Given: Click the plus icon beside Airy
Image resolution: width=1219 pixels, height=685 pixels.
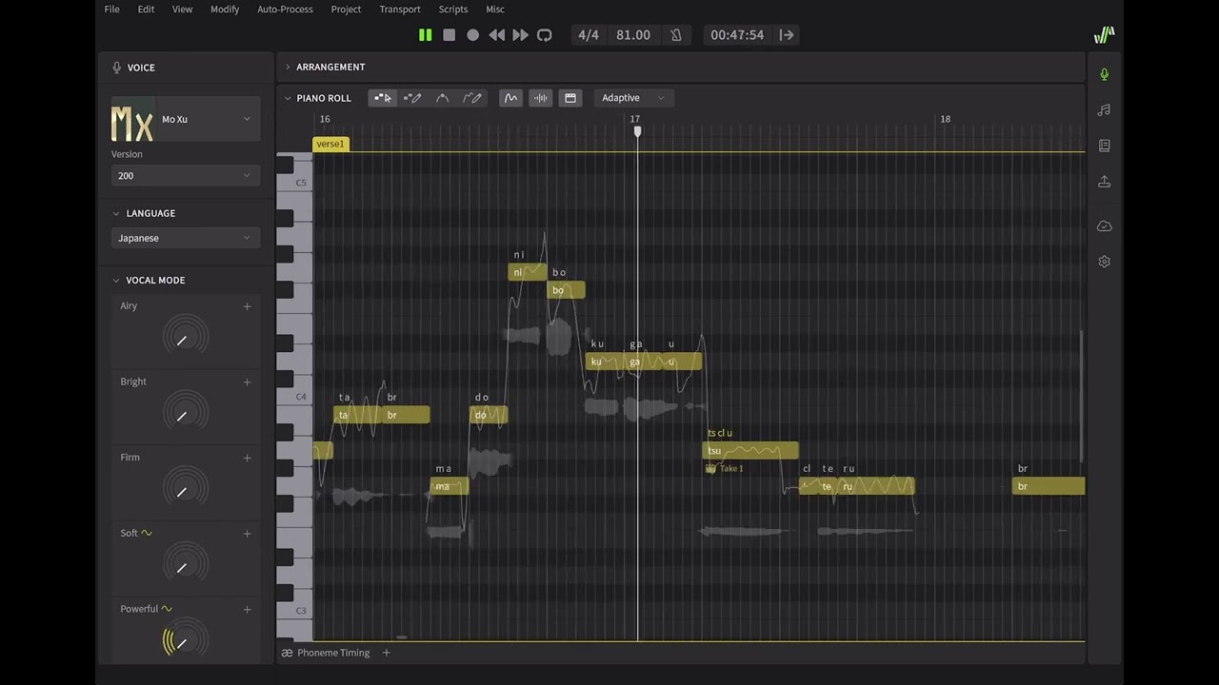Looking at the screenshot, I should [248, 306].
